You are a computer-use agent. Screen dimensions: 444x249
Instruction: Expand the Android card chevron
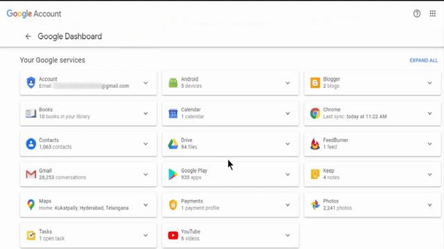coord(288,83)
